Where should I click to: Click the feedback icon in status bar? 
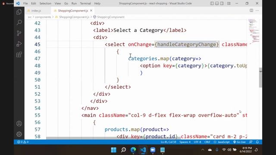point(251,142)
